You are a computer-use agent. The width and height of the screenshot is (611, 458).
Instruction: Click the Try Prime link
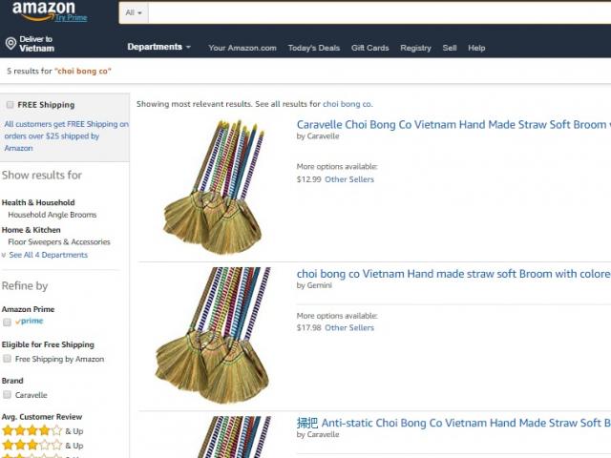tap(71, 18)
